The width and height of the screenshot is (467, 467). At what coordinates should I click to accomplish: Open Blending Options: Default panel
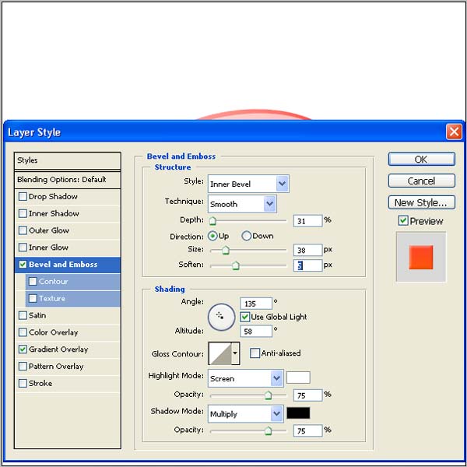tap(67, 180)
